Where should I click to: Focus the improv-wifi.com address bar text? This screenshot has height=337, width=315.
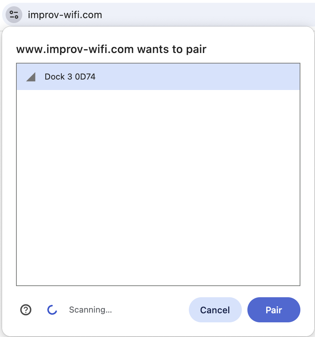(x=65, y=15)
